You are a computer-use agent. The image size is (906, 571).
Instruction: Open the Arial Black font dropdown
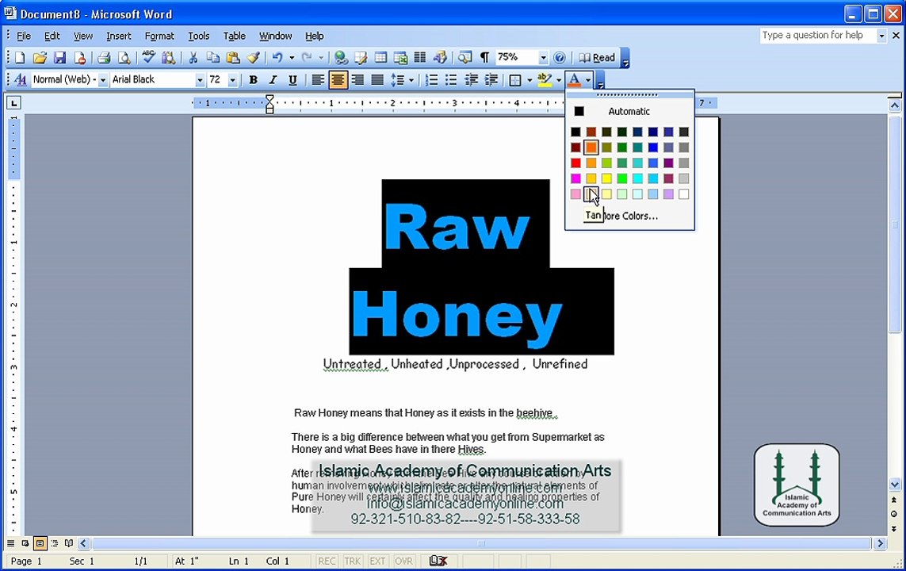(x=200, y=80)
